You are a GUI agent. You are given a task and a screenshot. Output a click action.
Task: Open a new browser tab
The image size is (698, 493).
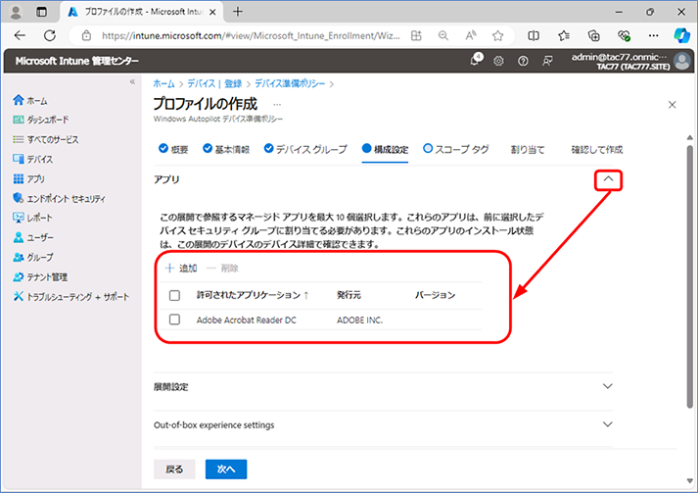[238, 12]
